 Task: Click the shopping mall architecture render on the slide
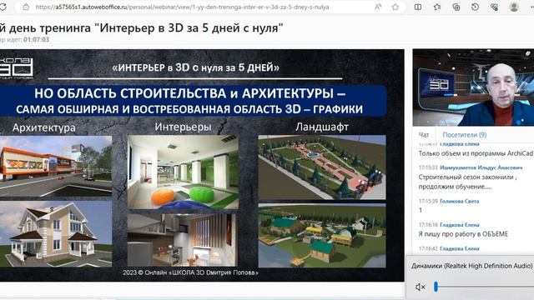[x=56, y=167]
